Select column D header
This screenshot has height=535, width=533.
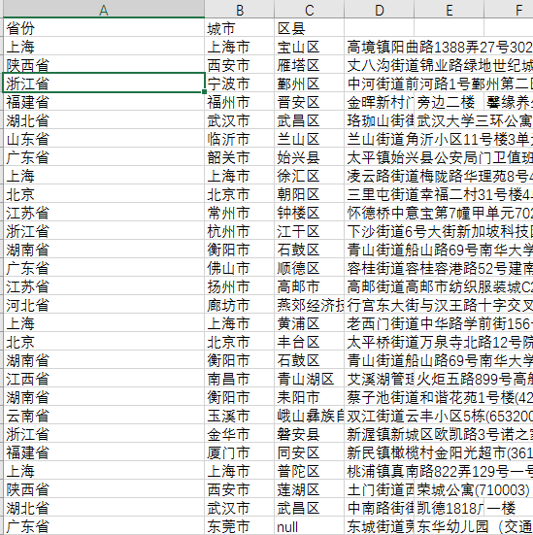click(x=379, y=9)
